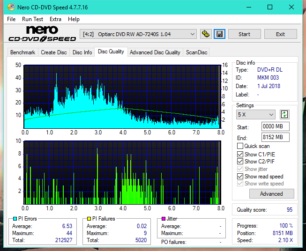
Task: Uncheck Show C2/PIF option
Action: (x=240, y=162)
